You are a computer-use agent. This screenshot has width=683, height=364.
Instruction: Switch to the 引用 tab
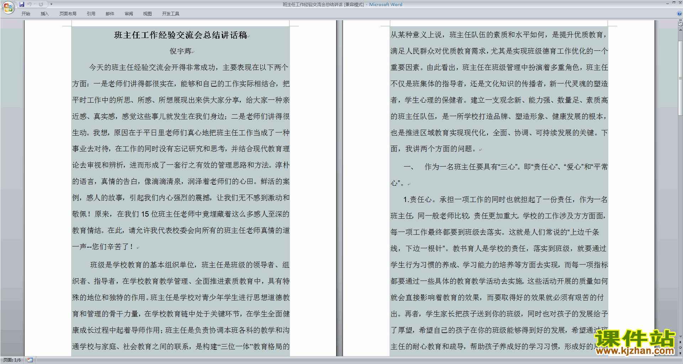[91, 14]
